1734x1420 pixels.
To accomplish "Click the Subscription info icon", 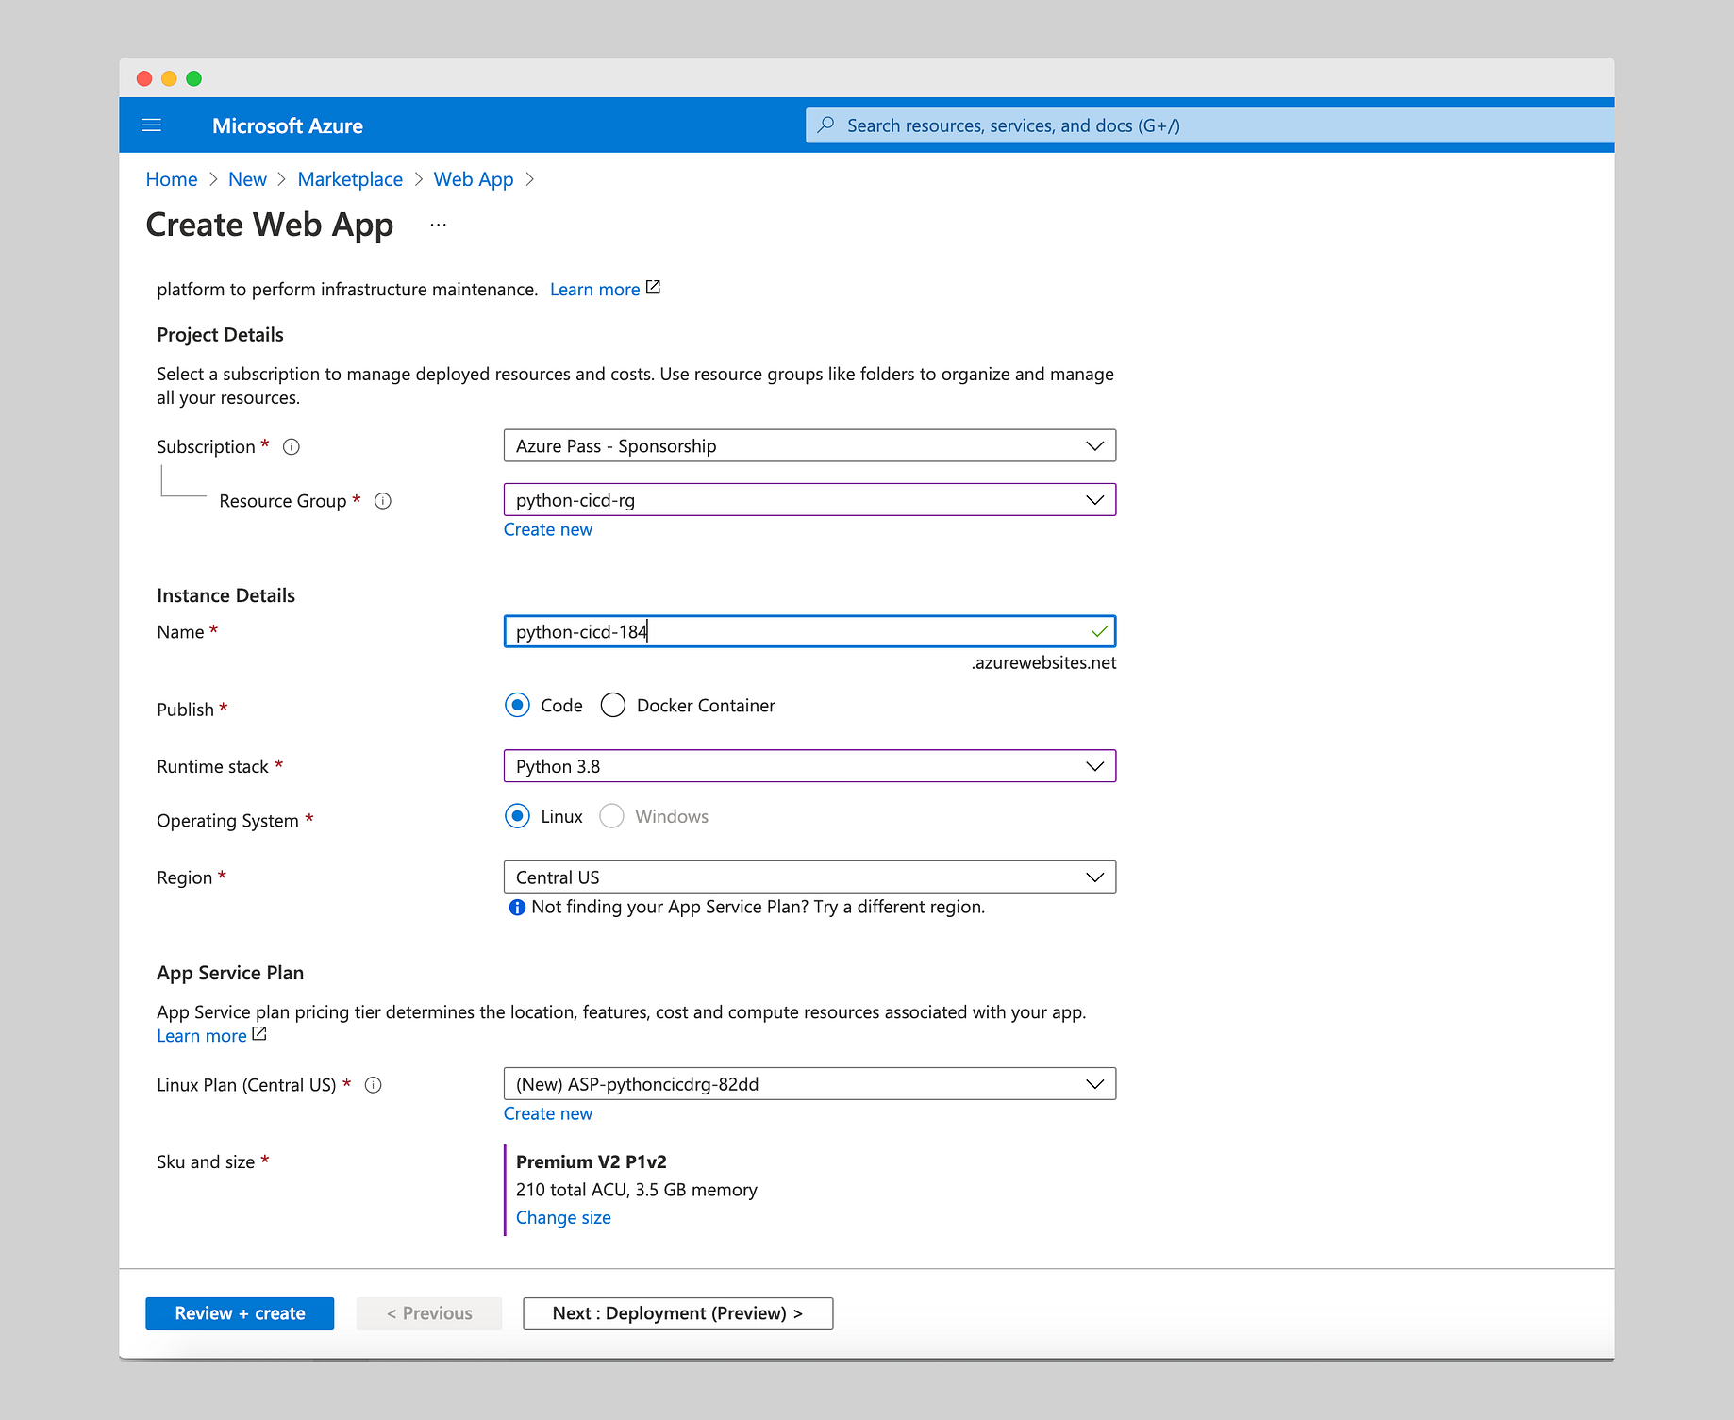I will click(x=292, y=447).
